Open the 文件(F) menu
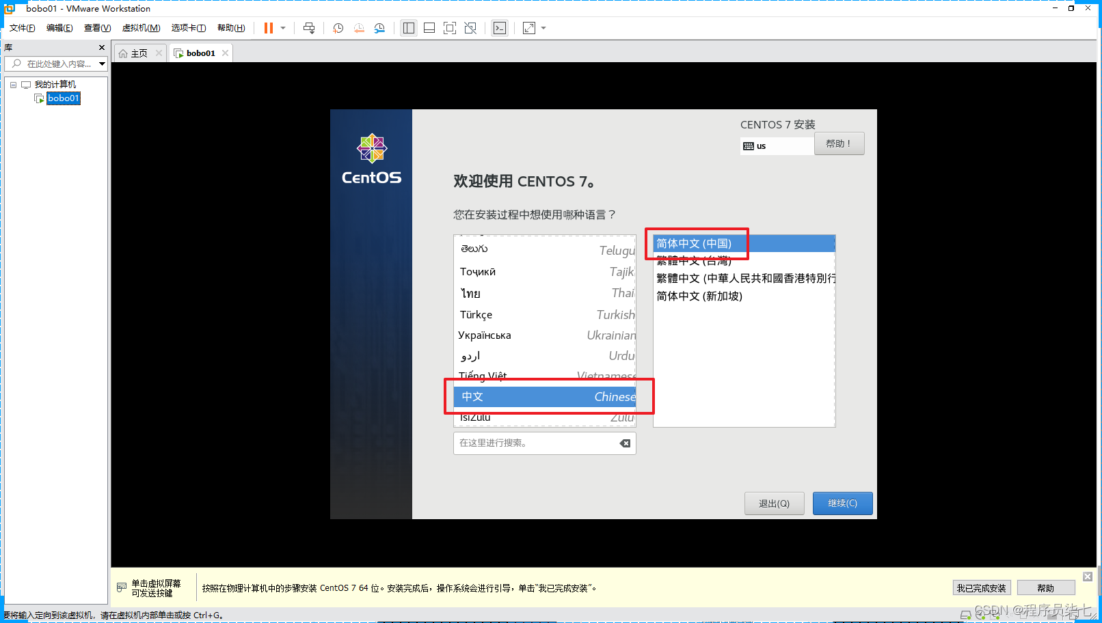Screen dimensions: 1102x623 [23, 28]
